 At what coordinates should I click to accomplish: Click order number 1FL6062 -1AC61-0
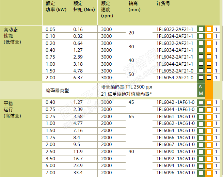[175, 123]
